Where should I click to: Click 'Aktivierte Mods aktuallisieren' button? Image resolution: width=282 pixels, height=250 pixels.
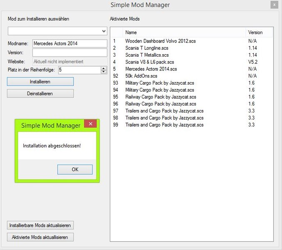pos(40,237)
